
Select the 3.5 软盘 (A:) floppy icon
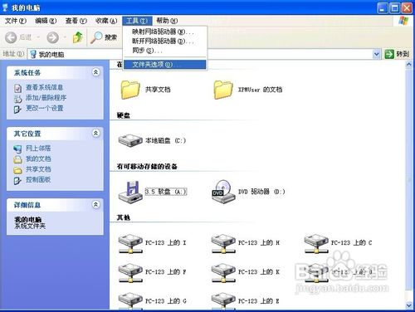click(x=130, y=192)
